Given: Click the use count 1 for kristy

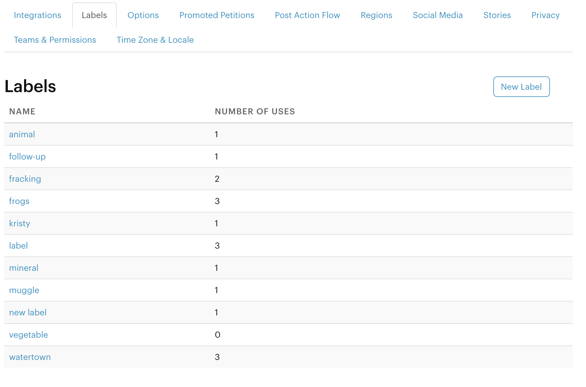Looking at the screenshot, I should (216, 223).
